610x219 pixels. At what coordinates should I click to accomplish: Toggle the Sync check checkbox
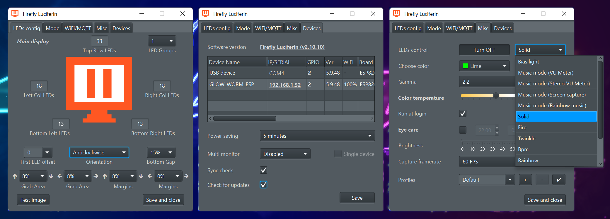pos(263,170)
